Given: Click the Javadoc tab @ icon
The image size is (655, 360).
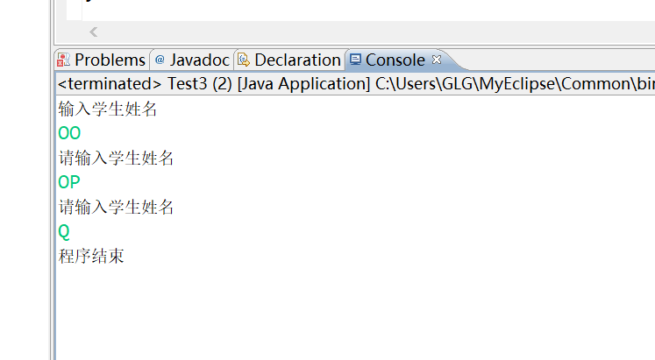Looking at the screenshot, I should click(160, 60).
